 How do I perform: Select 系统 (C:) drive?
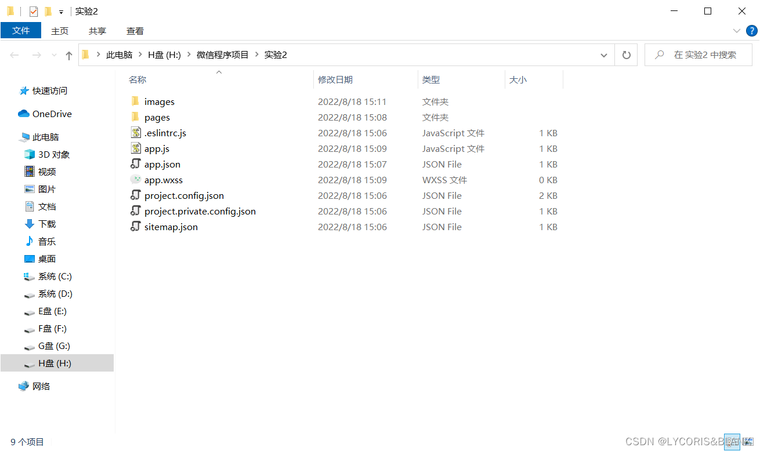pyautogui.click(x=48, y=276)
